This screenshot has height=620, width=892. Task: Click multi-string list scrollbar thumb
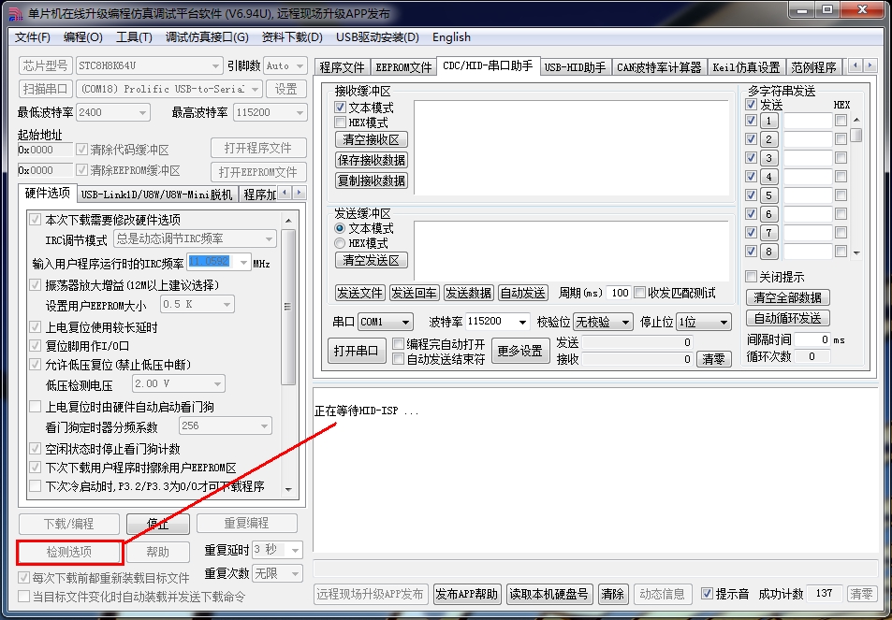856,135
